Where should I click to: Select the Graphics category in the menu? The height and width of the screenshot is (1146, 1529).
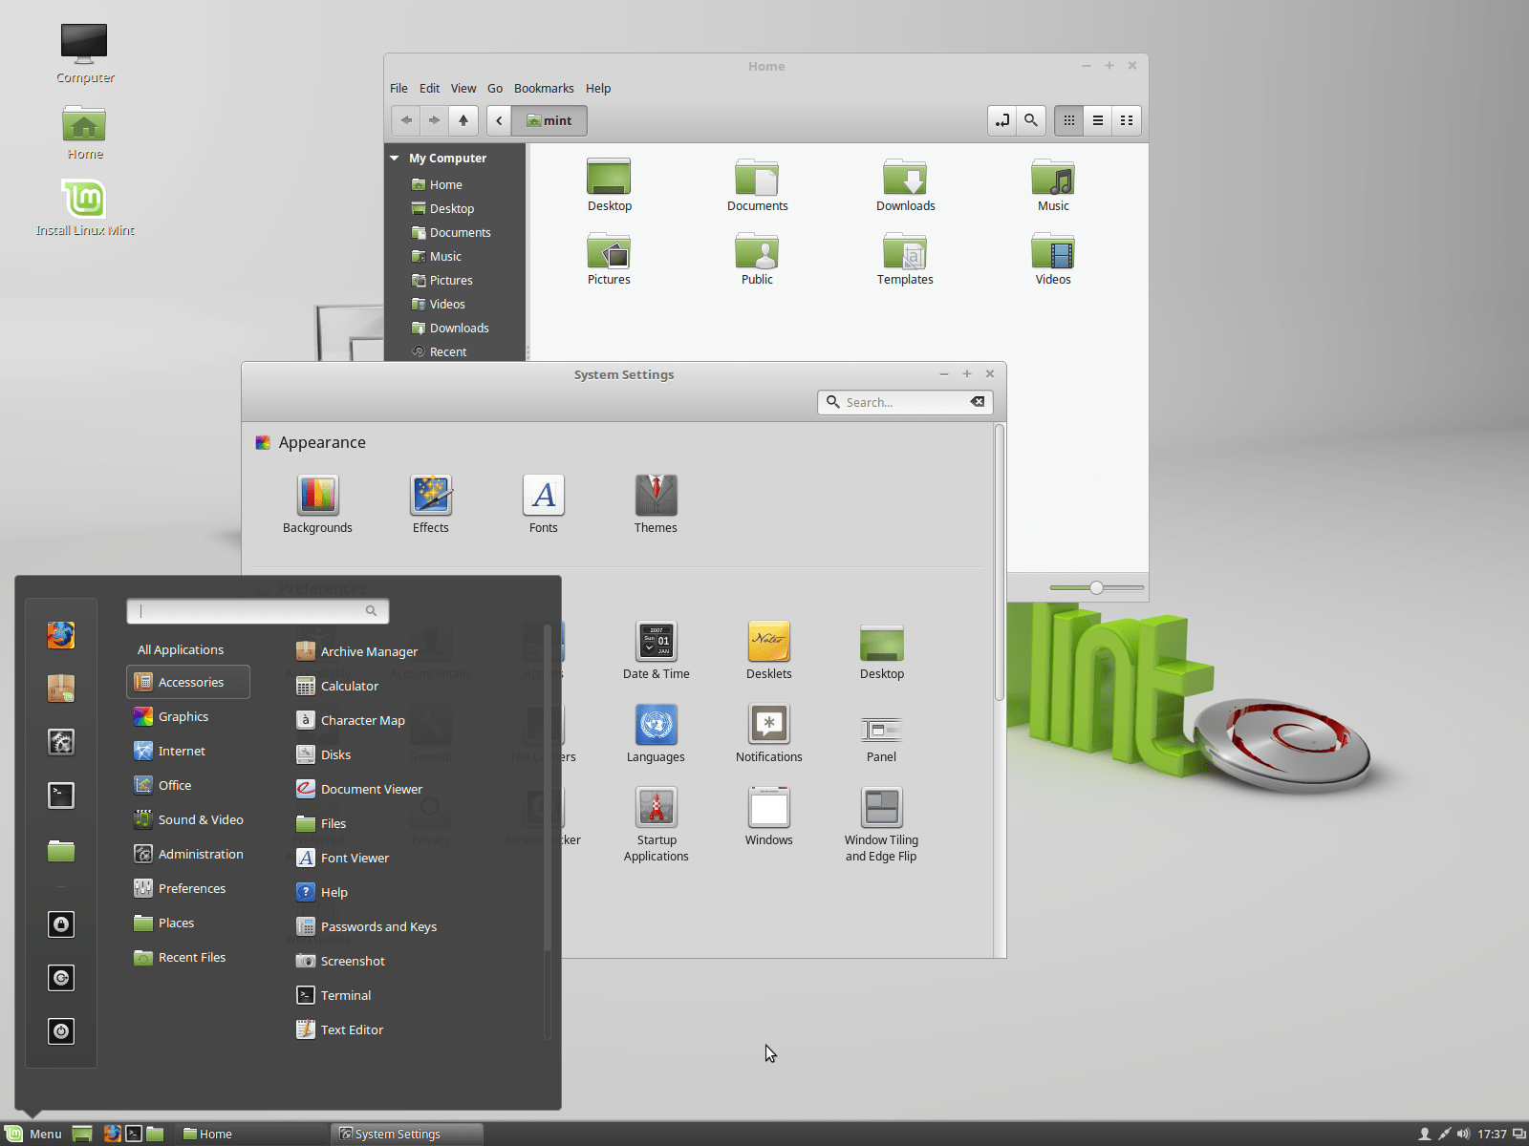(x=188, y=716)
